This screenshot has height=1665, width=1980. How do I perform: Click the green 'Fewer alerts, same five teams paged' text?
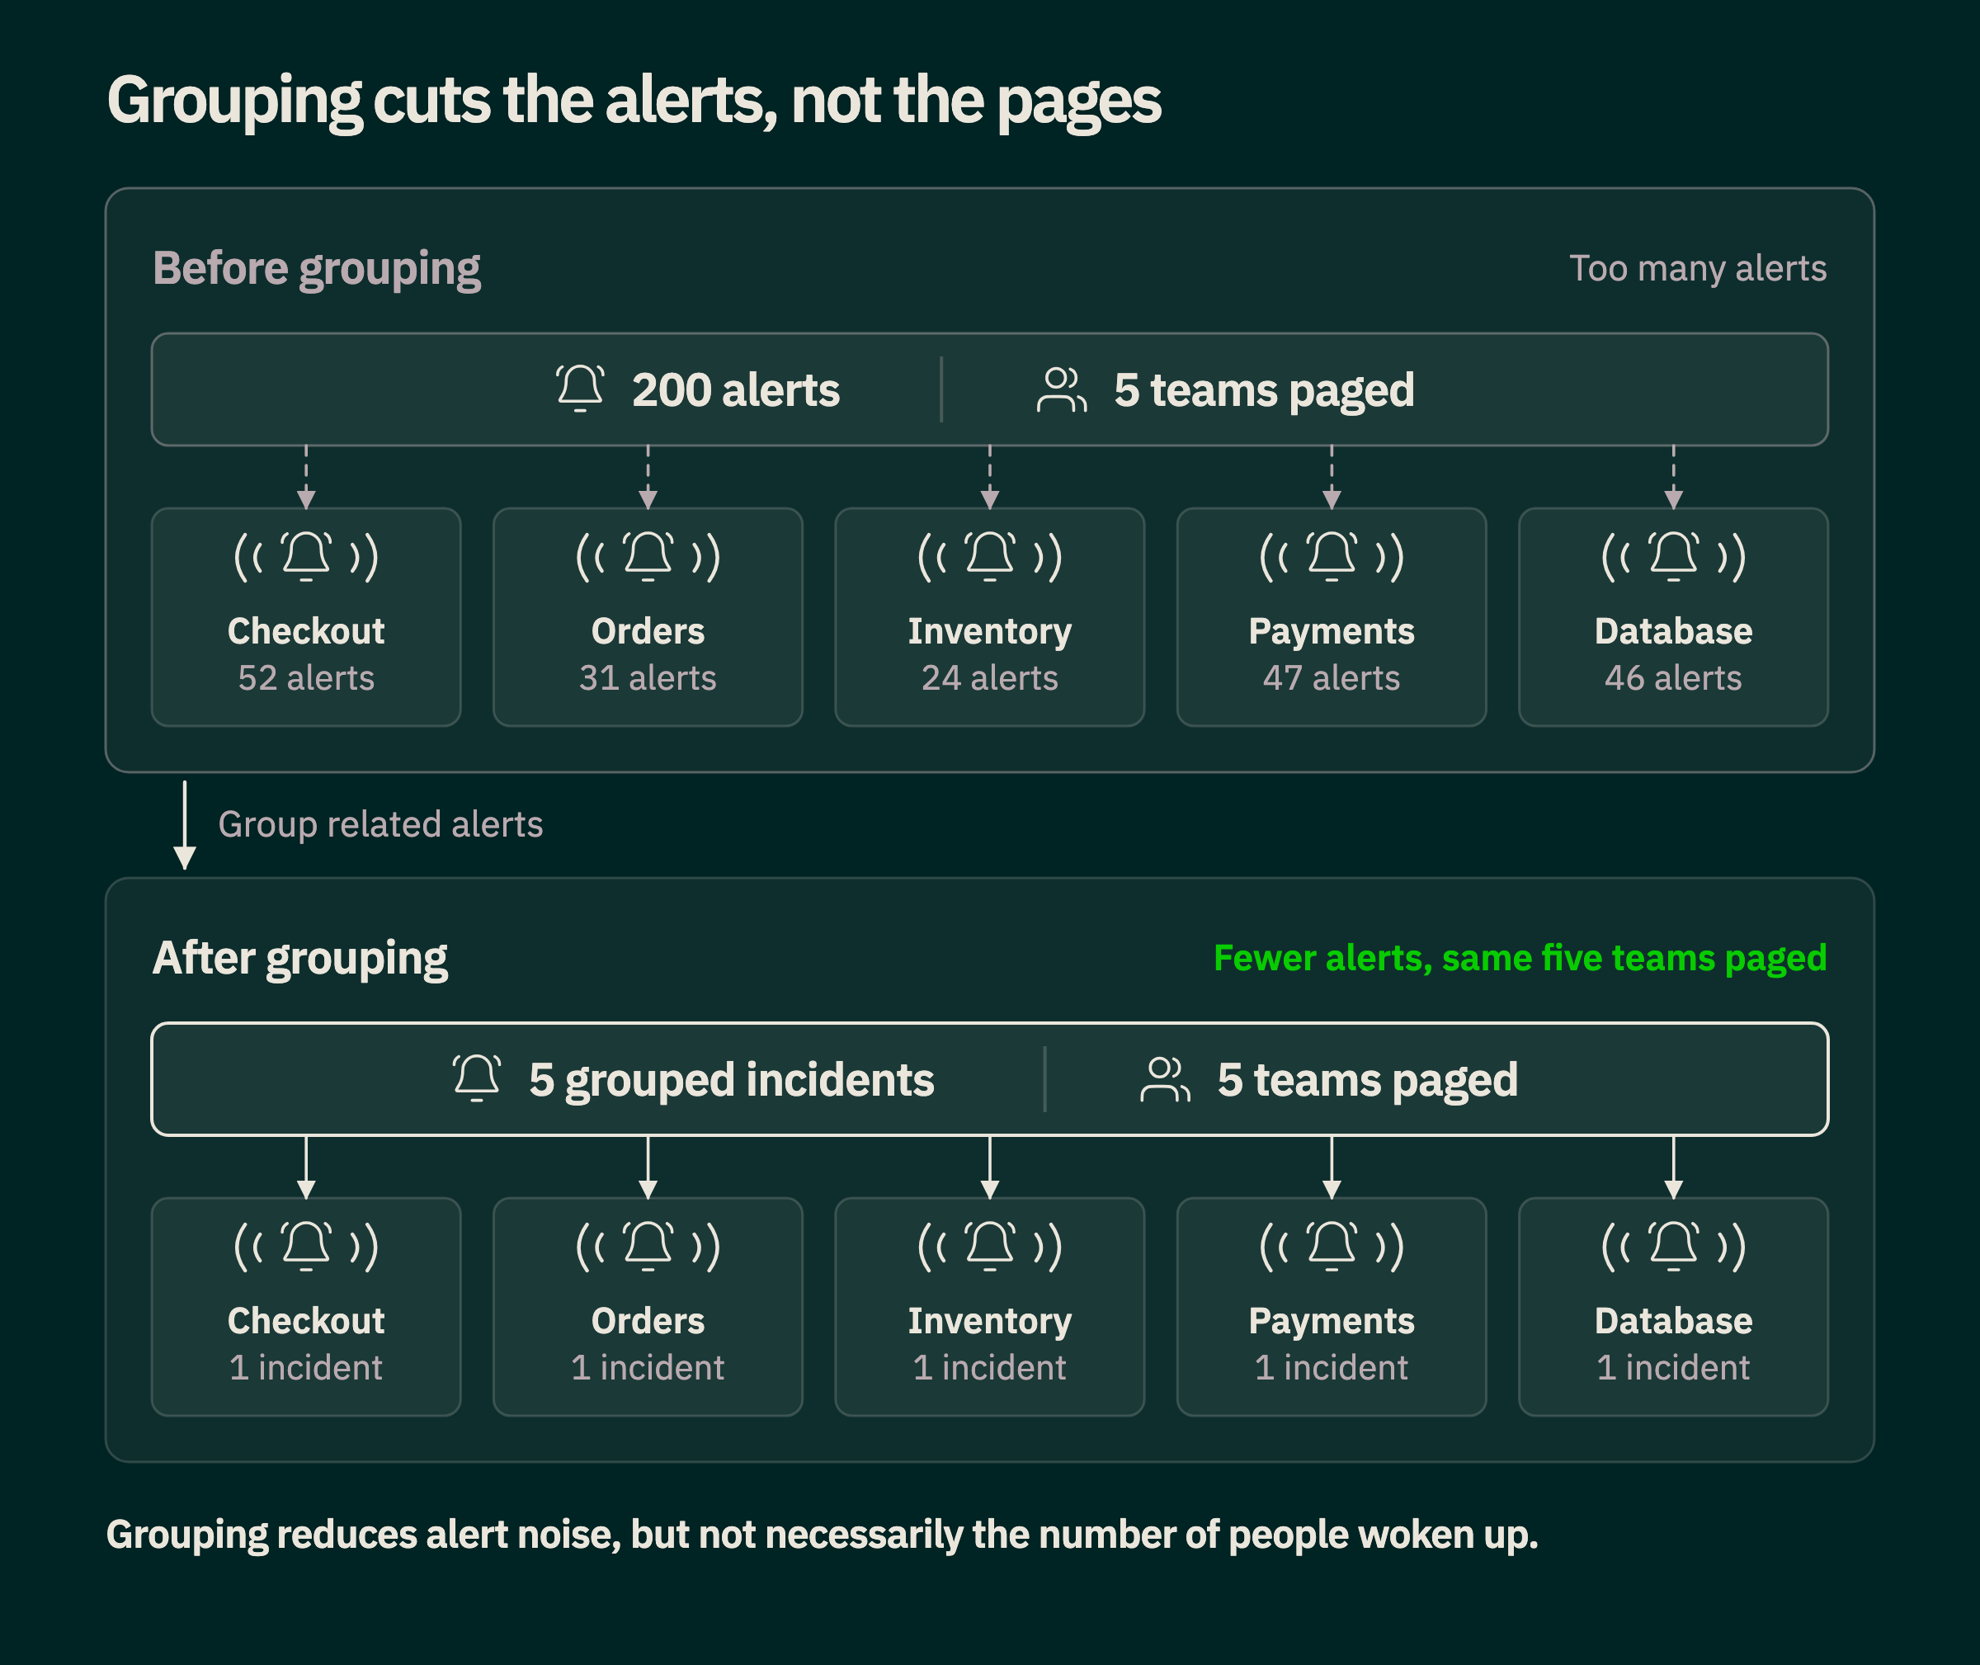(1520, 959)
